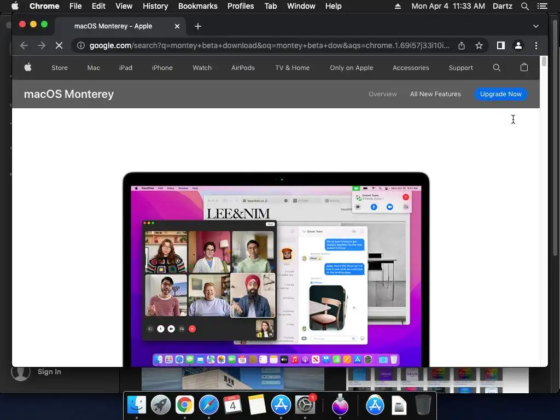This screenshot has height=420, width=560.
Task: Open the Bookmarks menu
Action: [198, 6]
